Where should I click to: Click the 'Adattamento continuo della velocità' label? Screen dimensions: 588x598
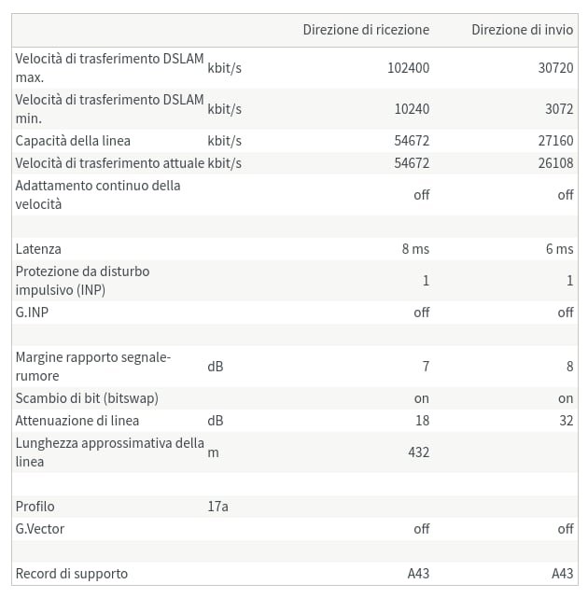pos(98,195)
